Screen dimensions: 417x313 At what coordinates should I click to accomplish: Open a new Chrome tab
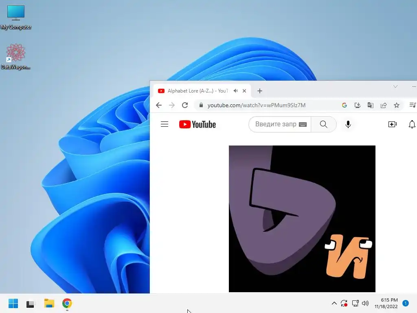coord(260,91)
